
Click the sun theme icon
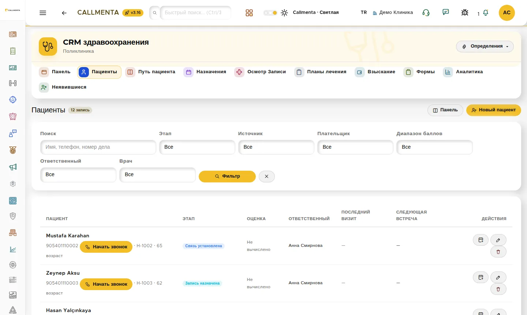(284, 13)
